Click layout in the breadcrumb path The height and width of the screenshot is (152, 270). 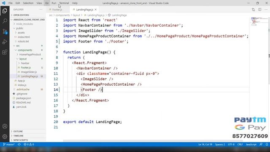76,15
